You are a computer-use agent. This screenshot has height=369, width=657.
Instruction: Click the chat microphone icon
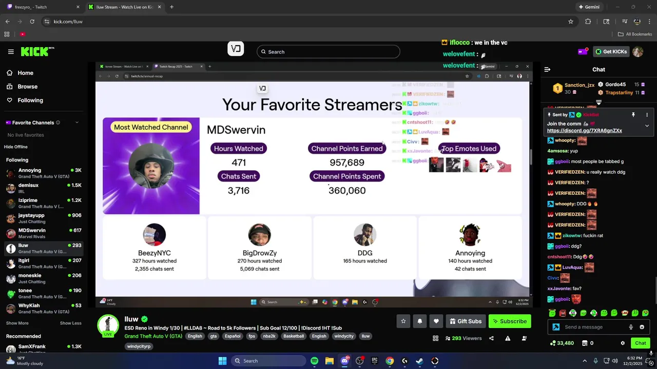(x=631, y=327)
